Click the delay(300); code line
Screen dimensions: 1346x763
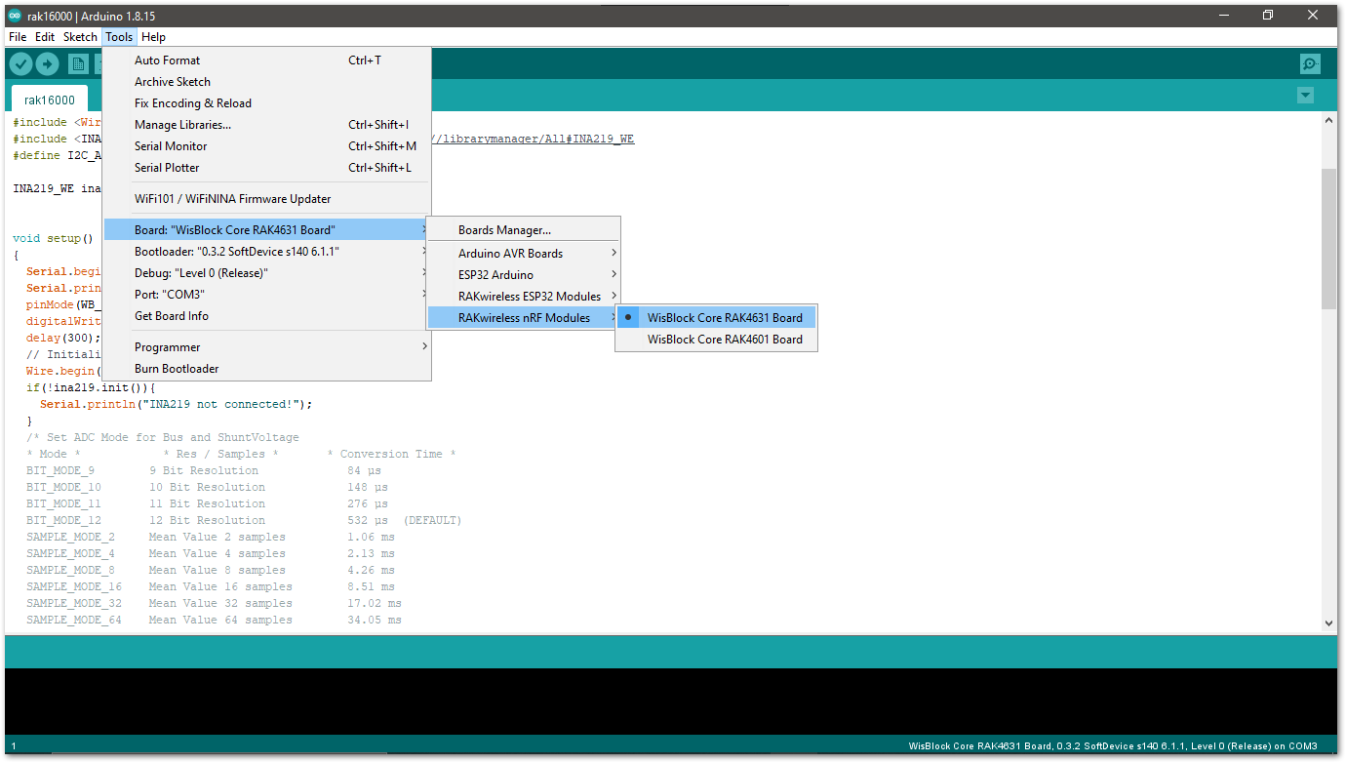click(63, 338)
